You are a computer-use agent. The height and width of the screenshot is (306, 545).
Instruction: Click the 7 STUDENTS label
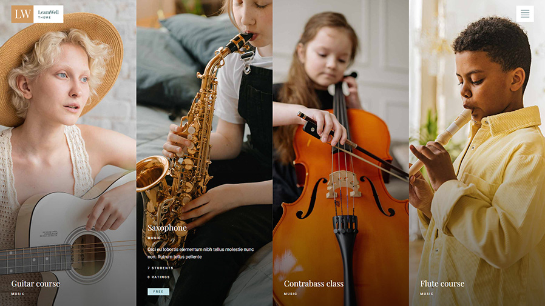[x=160, y=268]
